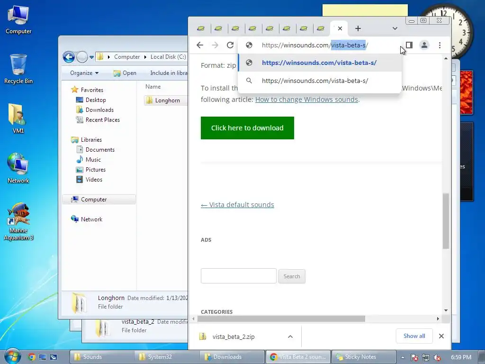The image size is (485, 364).
Task: Expand vista_beta_2.zip download options caret
Action: click(290, 337)
